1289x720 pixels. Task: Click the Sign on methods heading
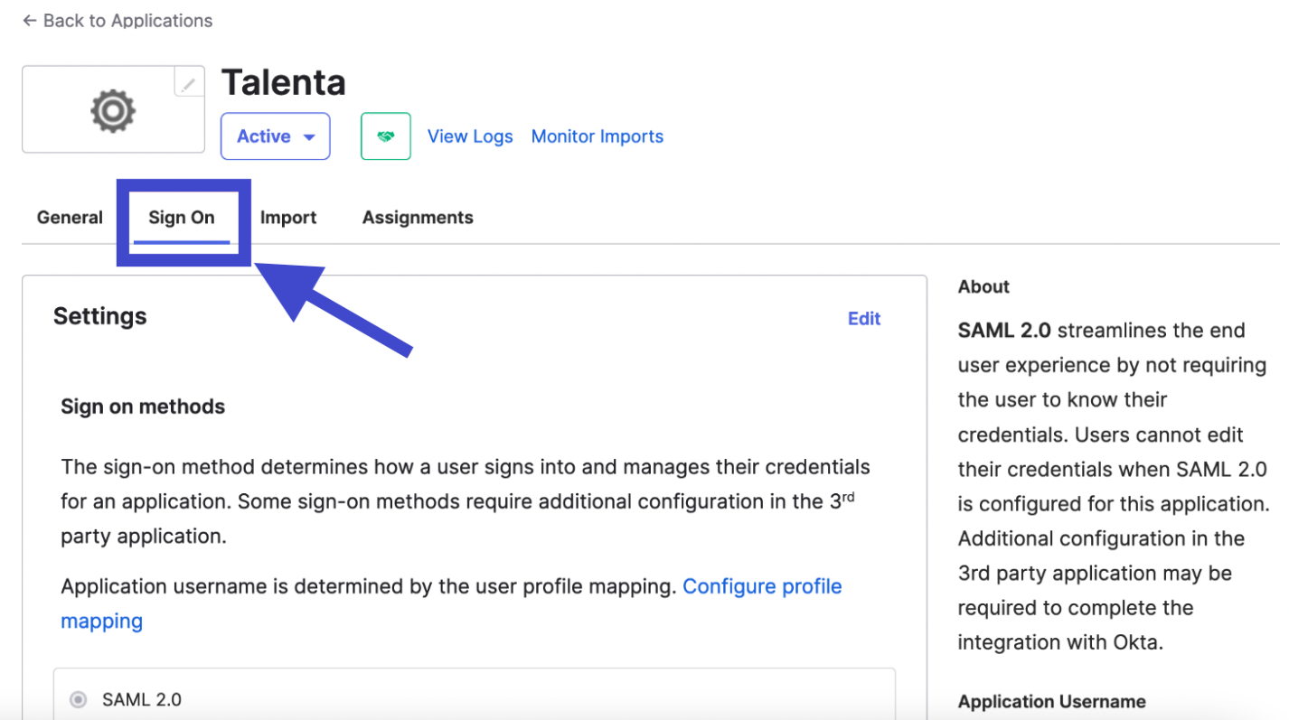(x=143, y=407)
